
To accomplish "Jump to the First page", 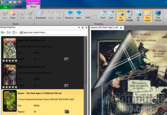I will [x=103, y=14].
